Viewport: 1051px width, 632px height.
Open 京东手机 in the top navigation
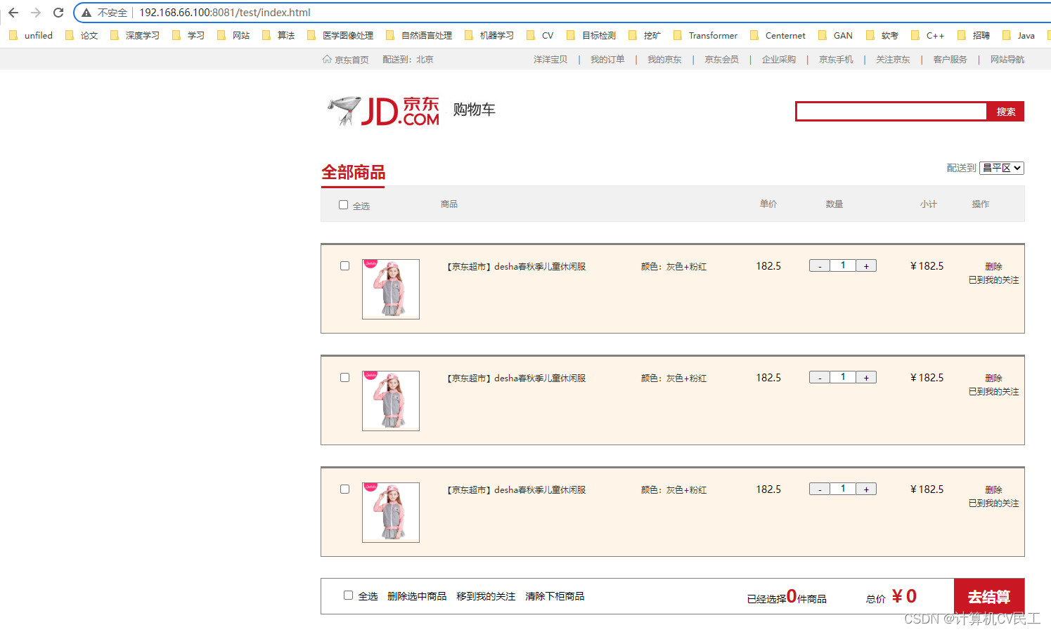click(836, 60)
